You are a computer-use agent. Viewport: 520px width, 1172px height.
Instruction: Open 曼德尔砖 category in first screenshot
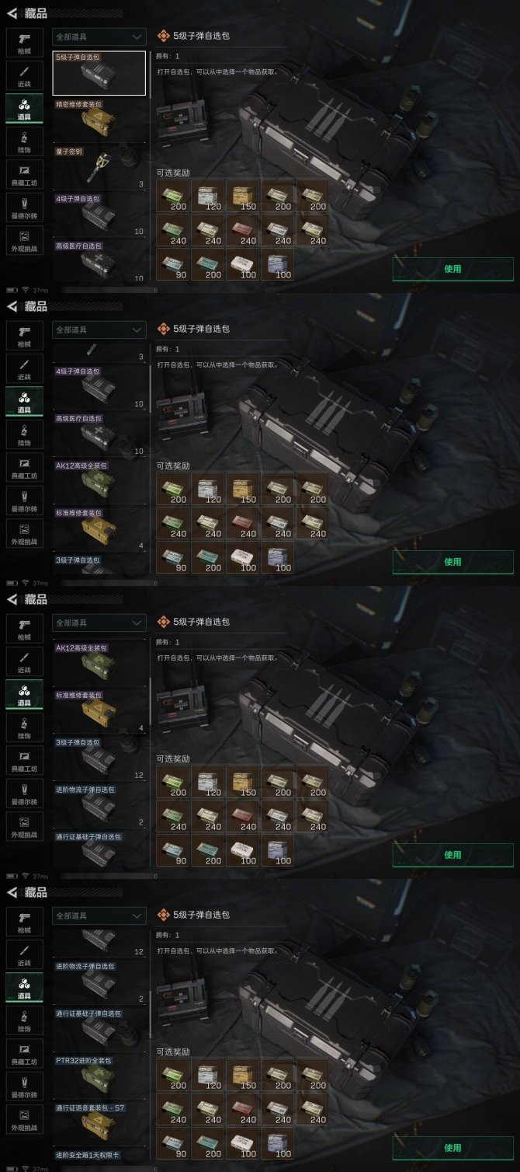click(x=24, y=207)
